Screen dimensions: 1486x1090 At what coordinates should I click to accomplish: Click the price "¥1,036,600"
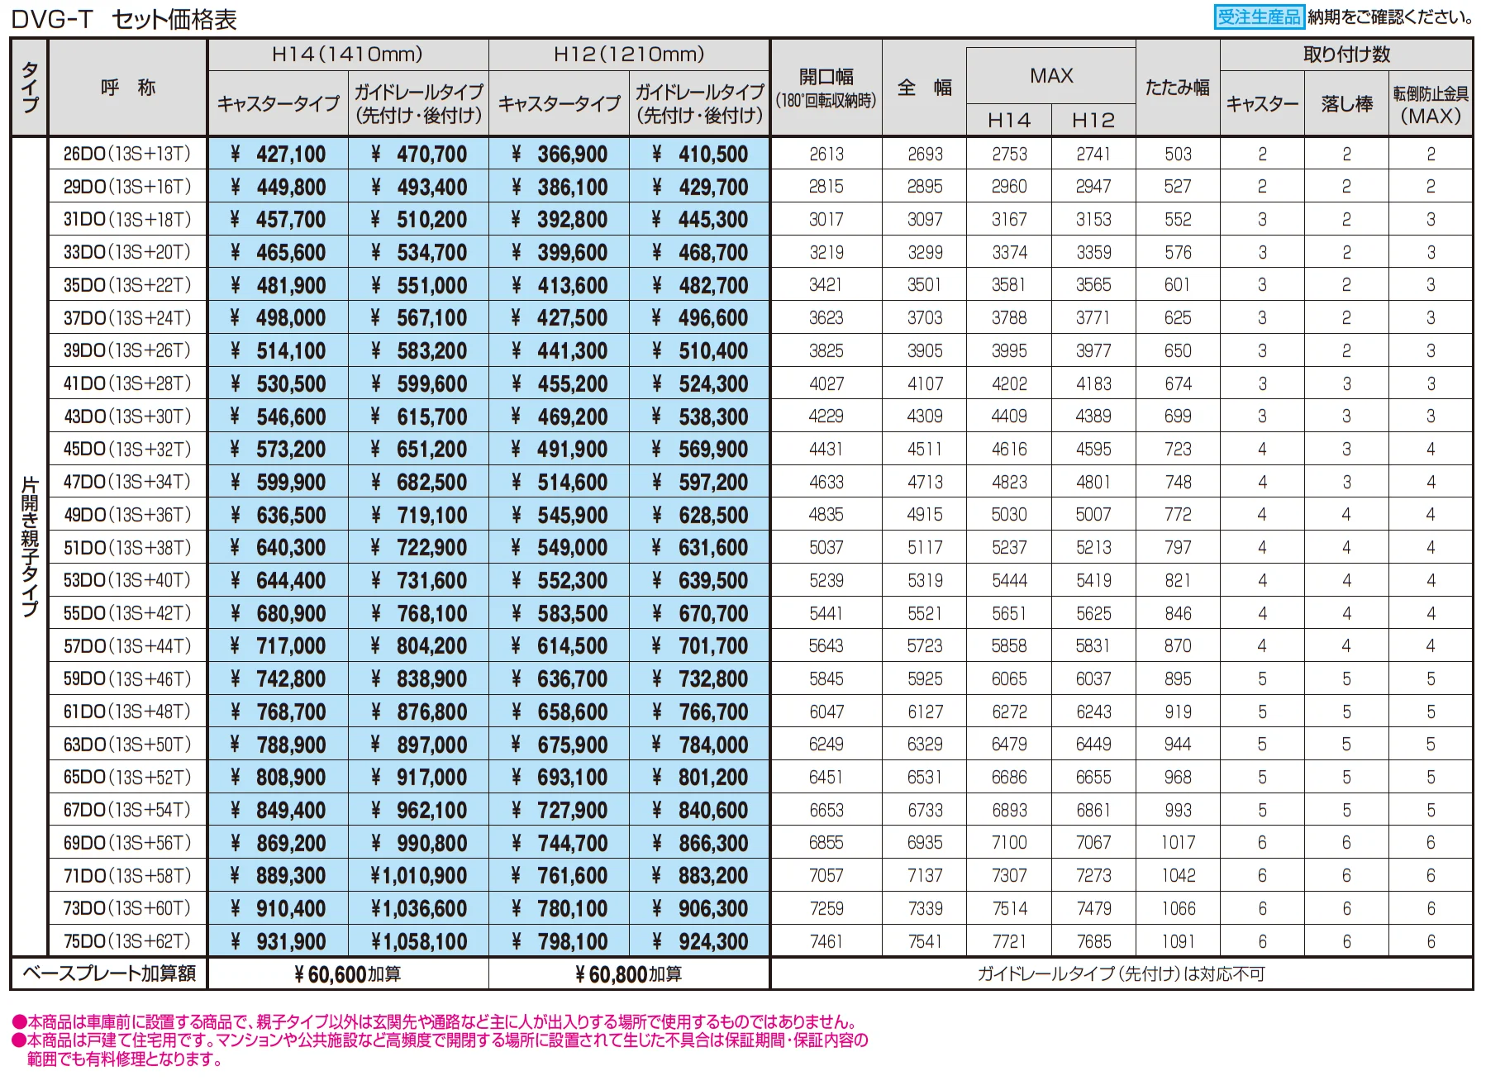(x=419, y=908)
